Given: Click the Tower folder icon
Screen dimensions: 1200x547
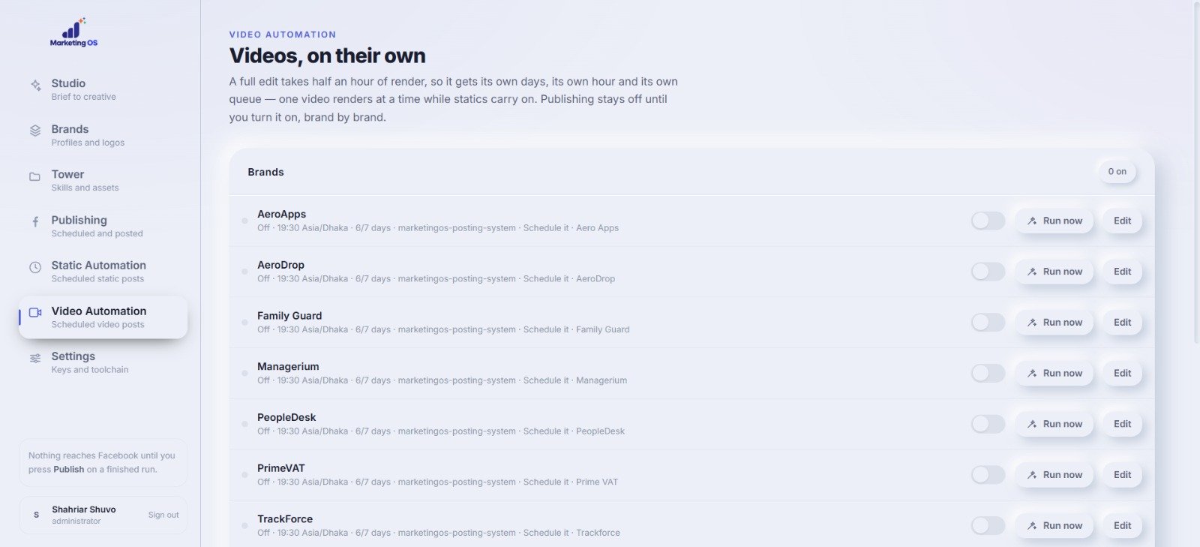Looking at the screenshot, I should tap(34, 177).
